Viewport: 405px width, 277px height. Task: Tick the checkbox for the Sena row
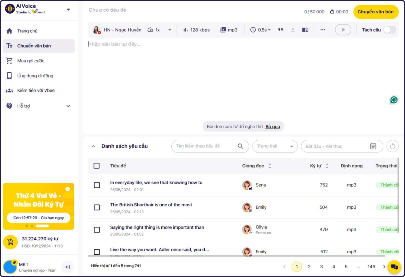coord(97,185)
